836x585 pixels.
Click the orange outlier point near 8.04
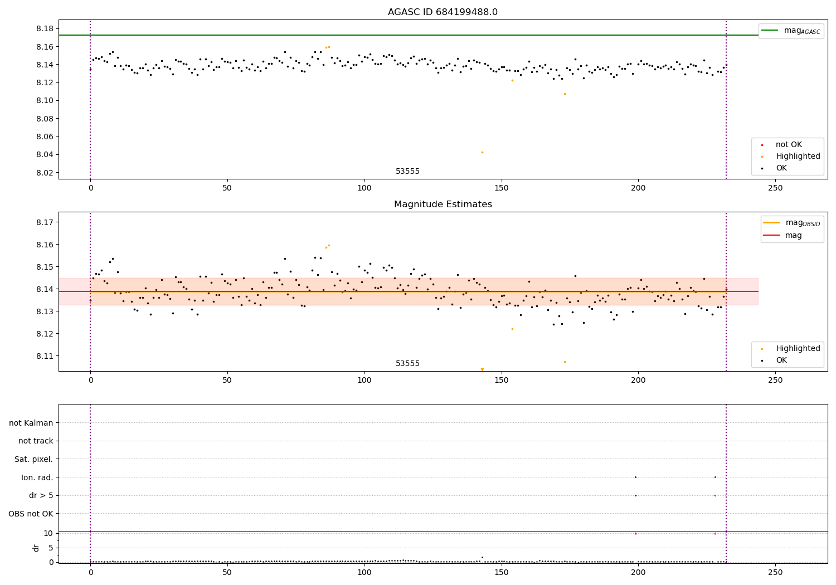tap(482, 152)
